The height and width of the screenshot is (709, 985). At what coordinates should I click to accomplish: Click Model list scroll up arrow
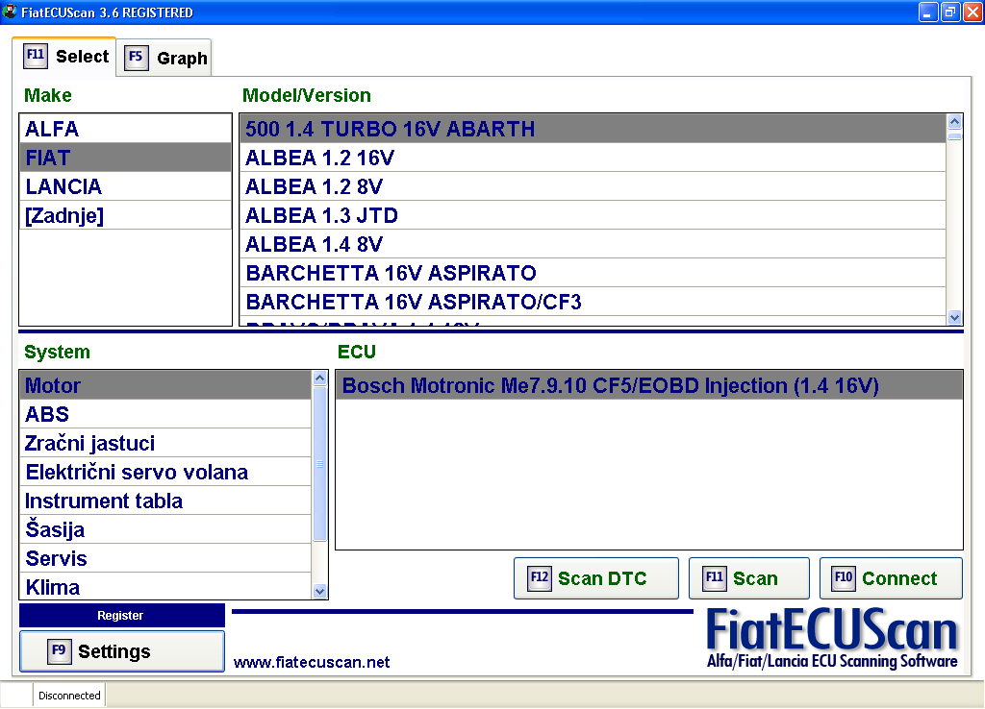pyautogui.click(x=955, y=122)
